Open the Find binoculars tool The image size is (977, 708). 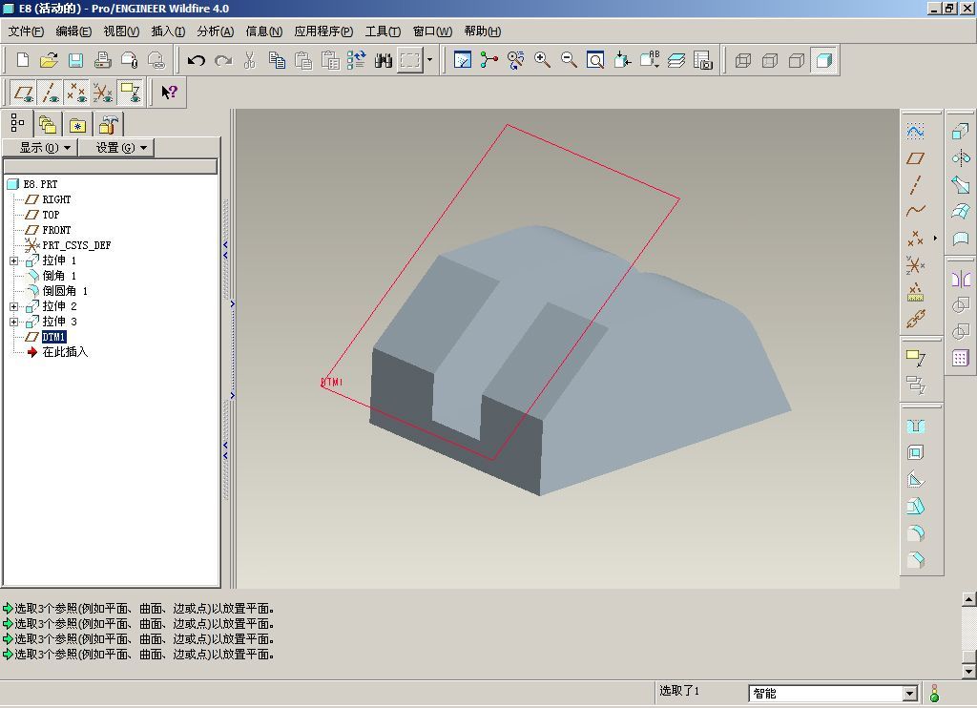coord(384,60)
